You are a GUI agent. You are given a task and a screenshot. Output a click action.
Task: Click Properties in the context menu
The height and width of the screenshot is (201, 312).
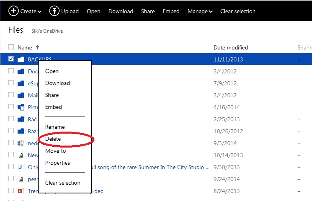click(x=58, y=163)
